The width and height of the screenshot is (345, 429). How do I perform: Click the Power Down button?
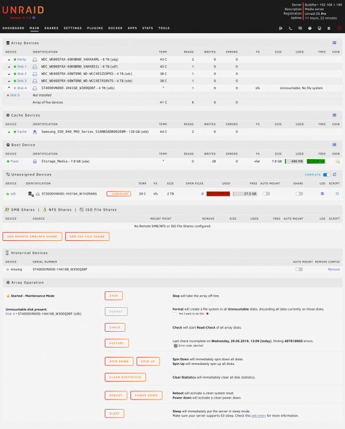point(146,395)
